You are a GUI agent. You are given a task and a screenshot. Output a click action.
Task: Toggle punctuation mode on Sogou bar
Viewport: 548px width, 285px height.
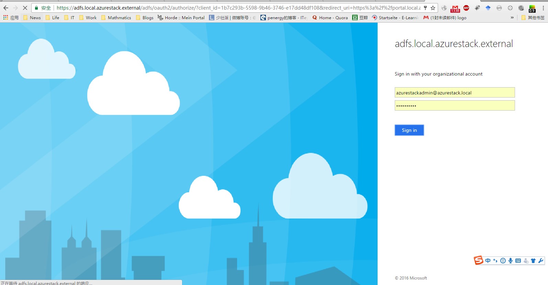click(x=495, y=261)
